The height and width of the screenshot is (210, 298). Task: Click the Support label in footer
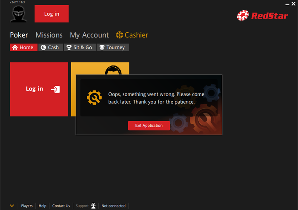click(x=82, y=206)
